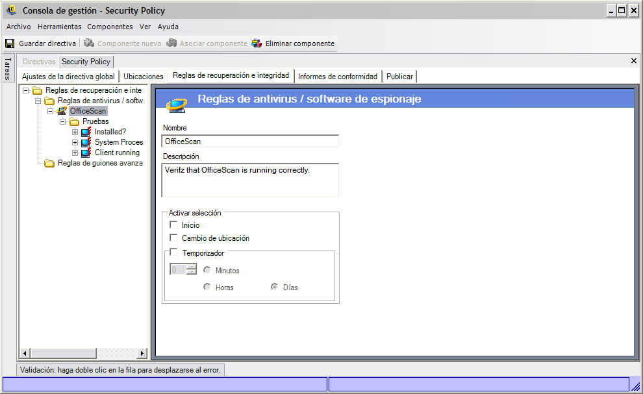
Task: Enable the Cambio de ubicación checkbox
Action: pyautogui.click(x=173, y=238)
